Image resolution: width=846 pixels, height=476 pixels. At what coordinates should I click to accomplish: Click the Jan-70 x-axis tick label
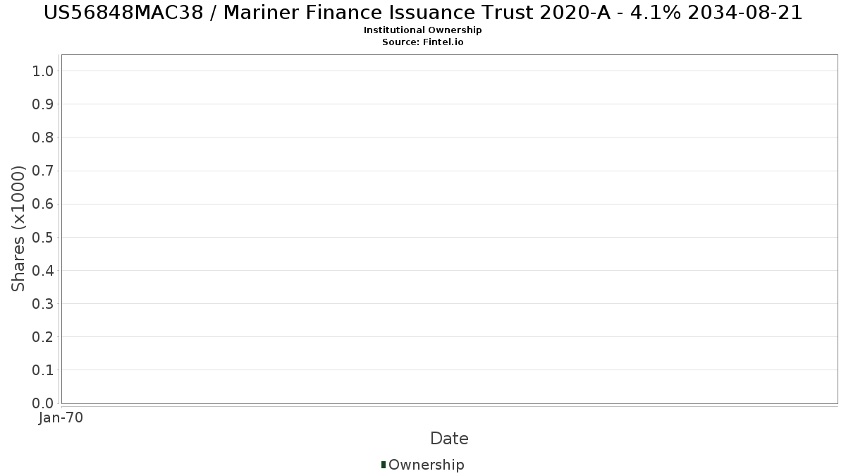point(61,418)
